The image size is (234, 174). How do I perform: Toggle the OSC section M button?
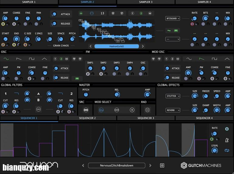(x=67, y=59)
